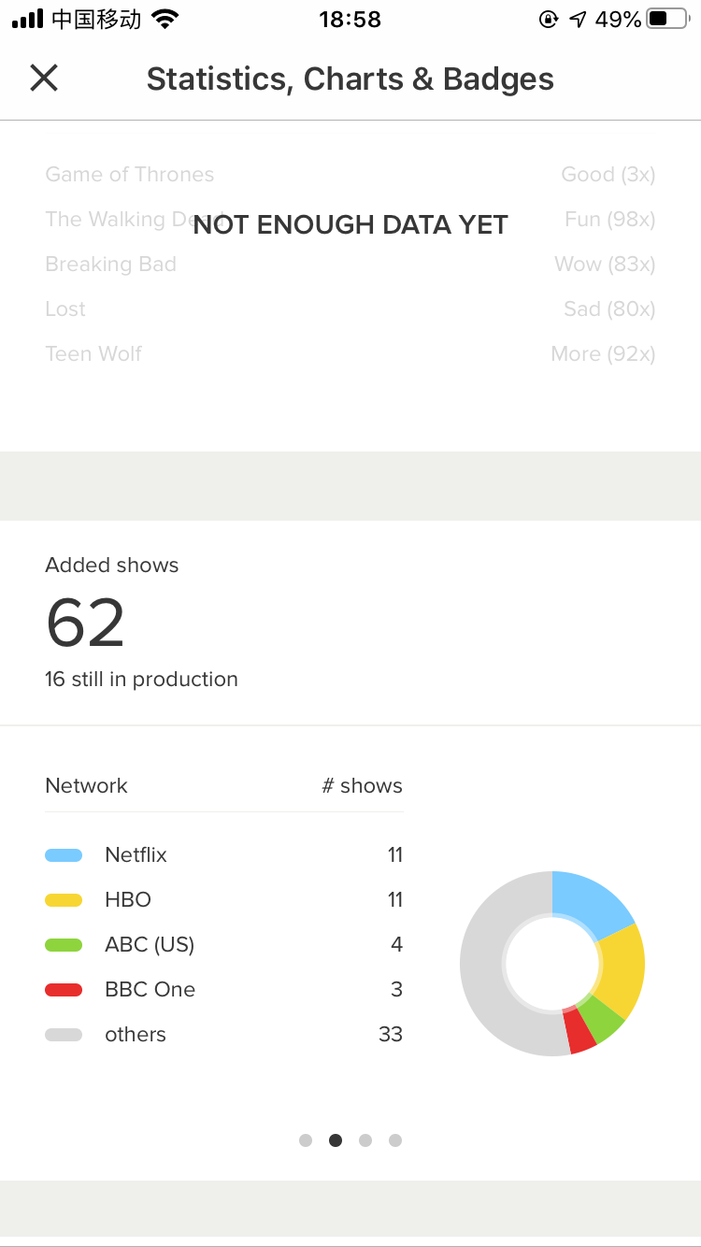The width and height of the screenshot is (701, 1247).
Task: Go to the third page dot
Action: click(x=365, y=1140)
